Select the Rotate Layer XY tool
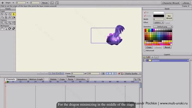 [6, 17]
